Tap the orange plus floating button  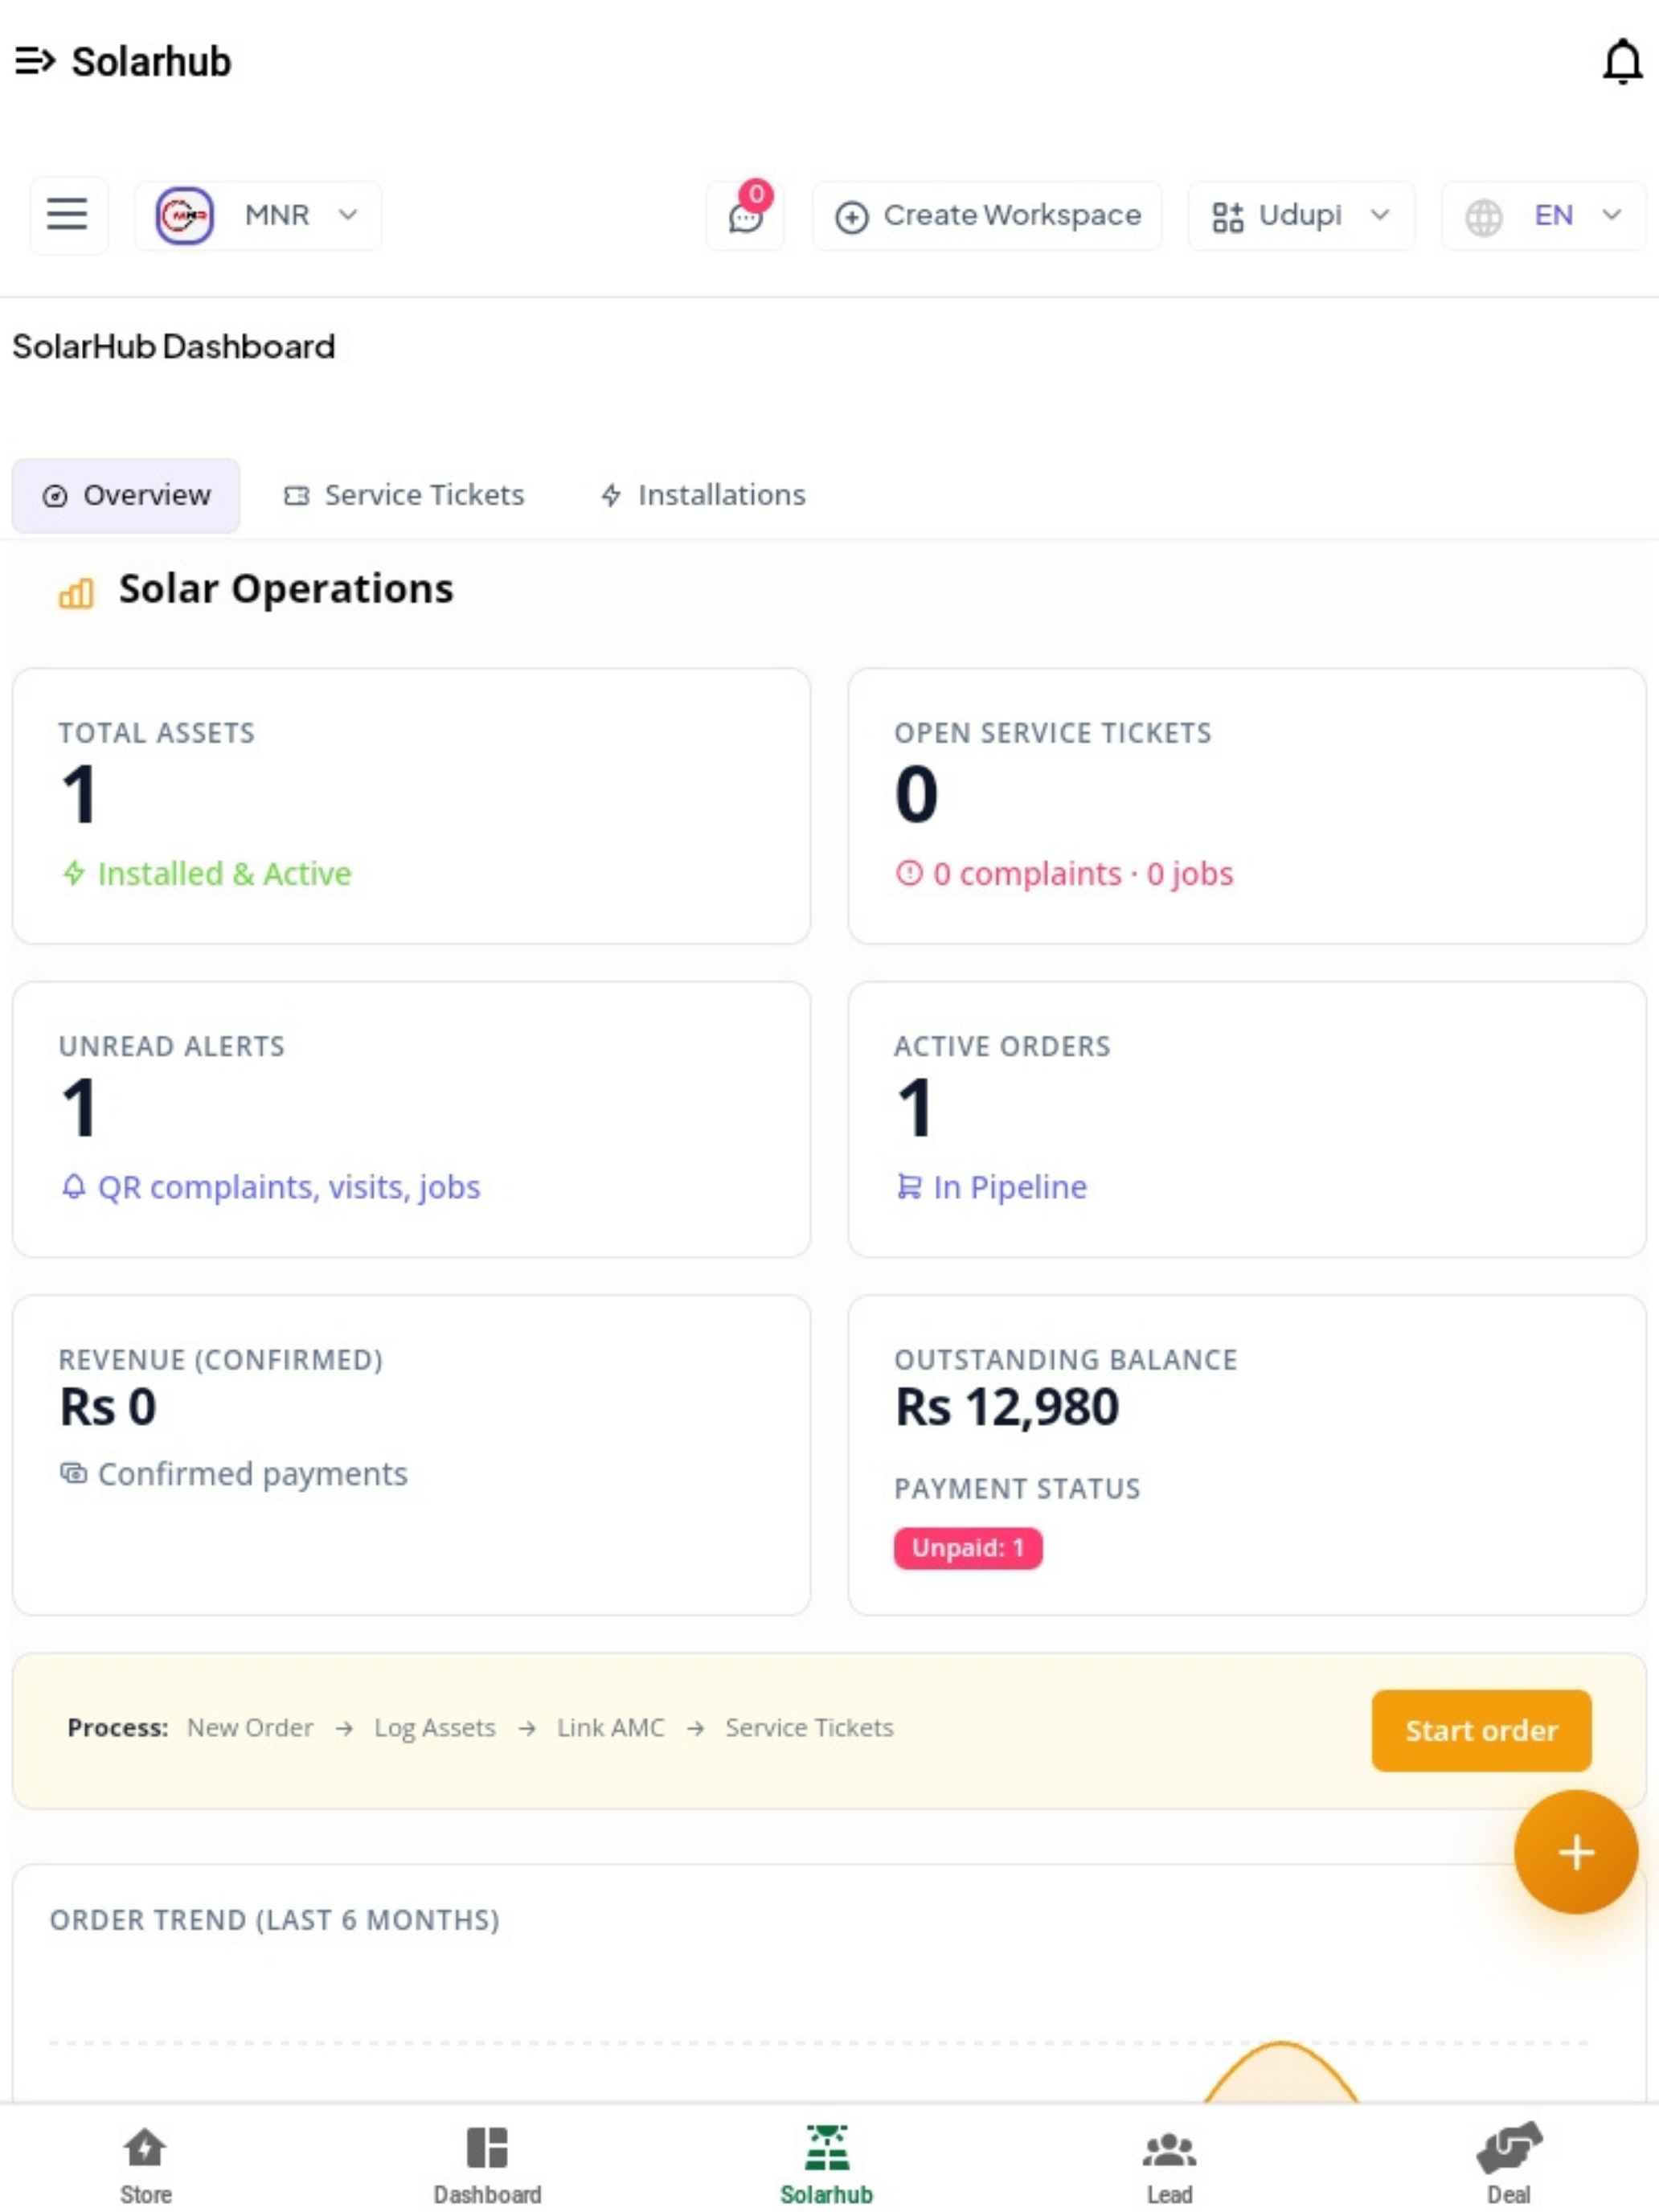(x=1575, y=1851)
